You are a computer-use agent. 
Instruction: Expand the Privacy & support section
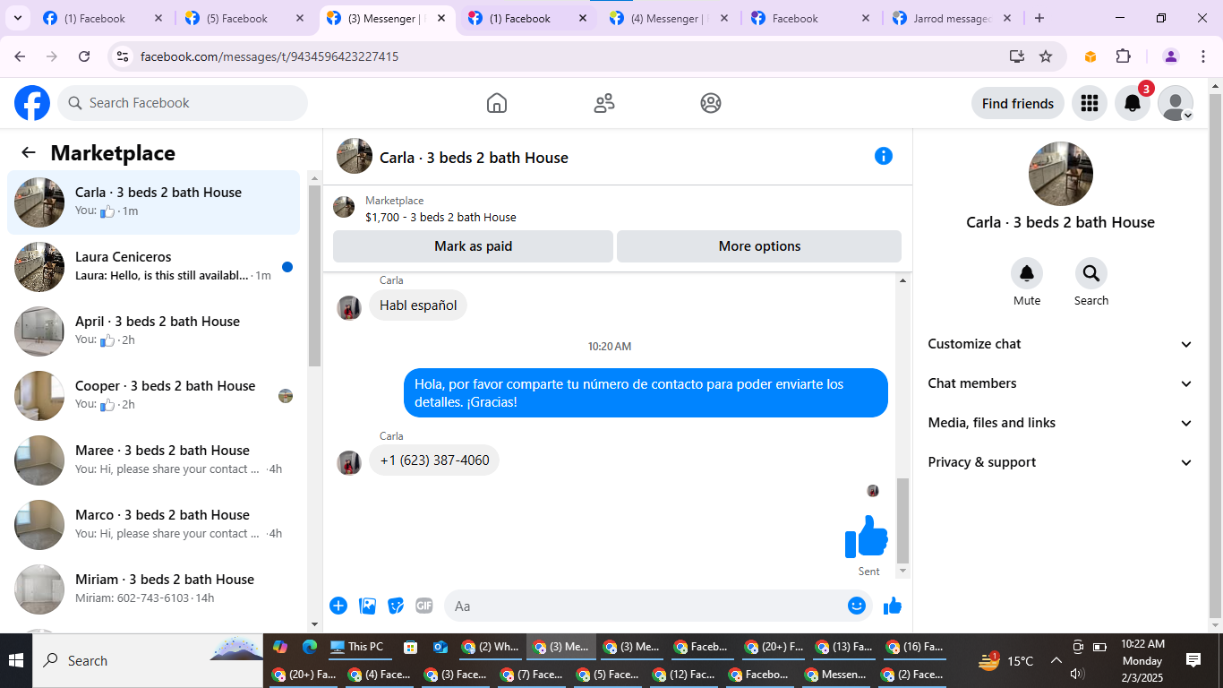point(1061,462)
